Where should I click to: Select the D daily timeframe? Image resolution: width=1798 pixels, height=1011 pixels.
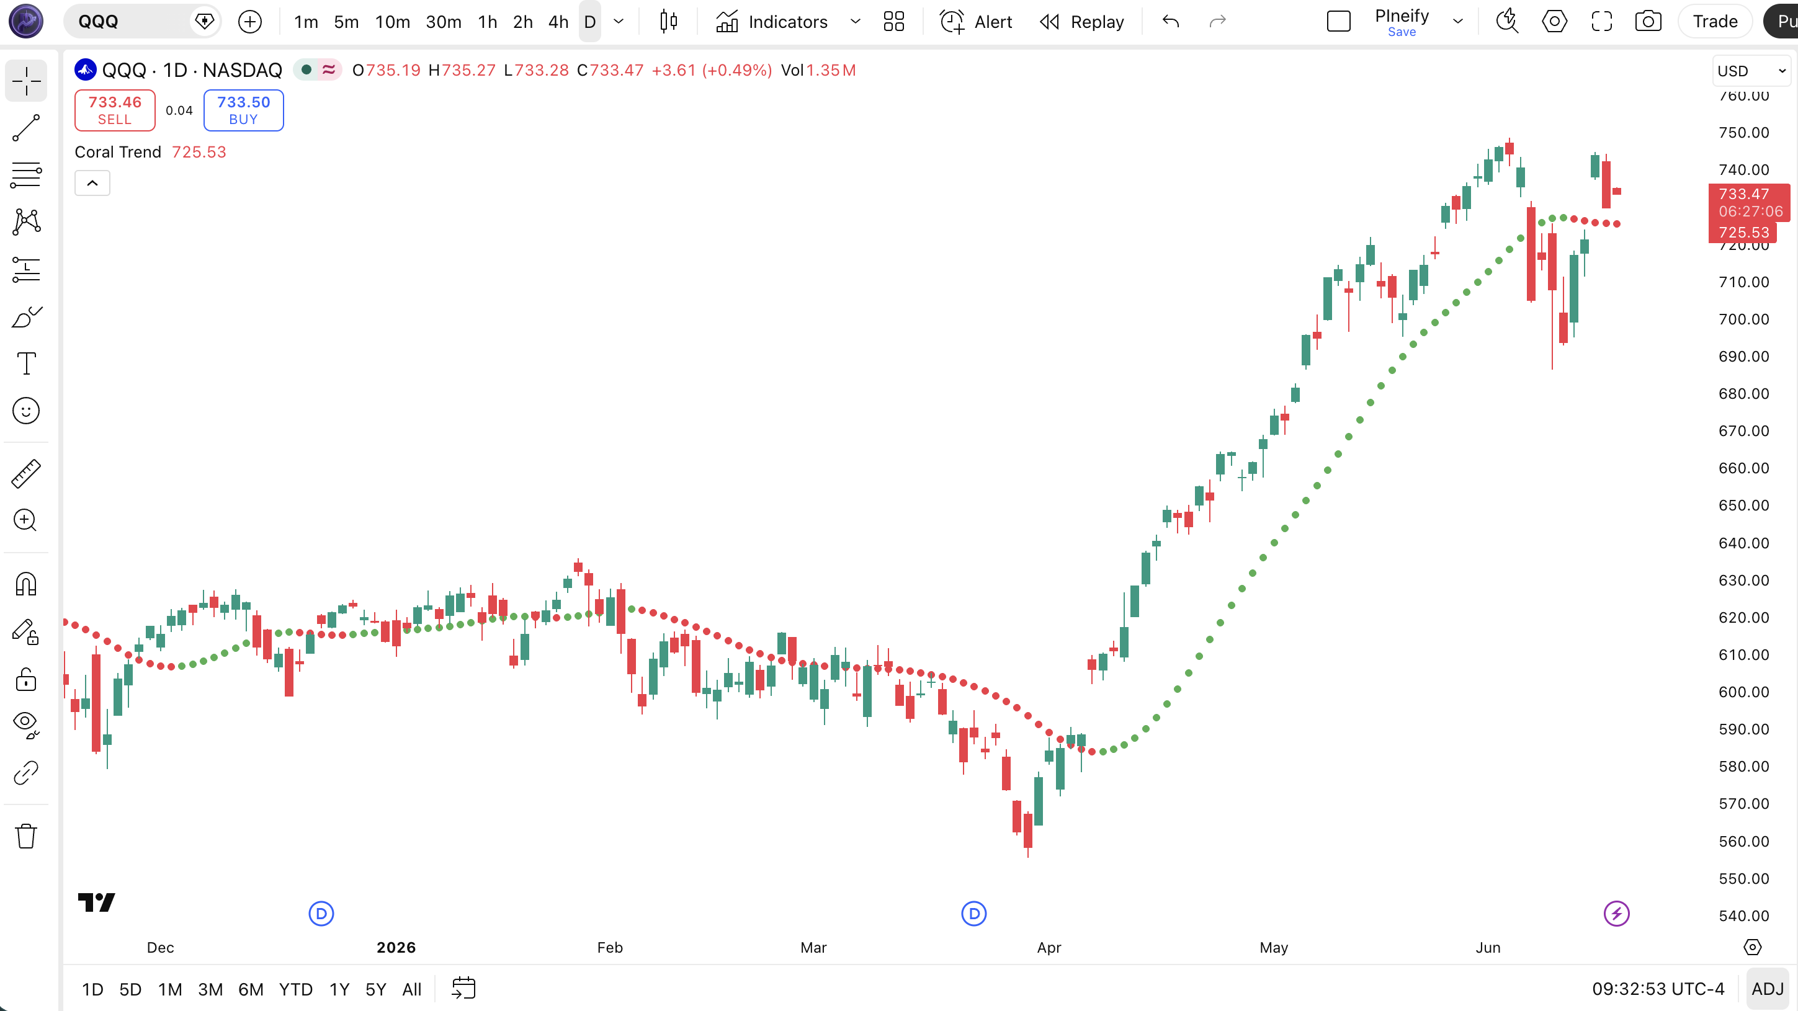point(590,22)
